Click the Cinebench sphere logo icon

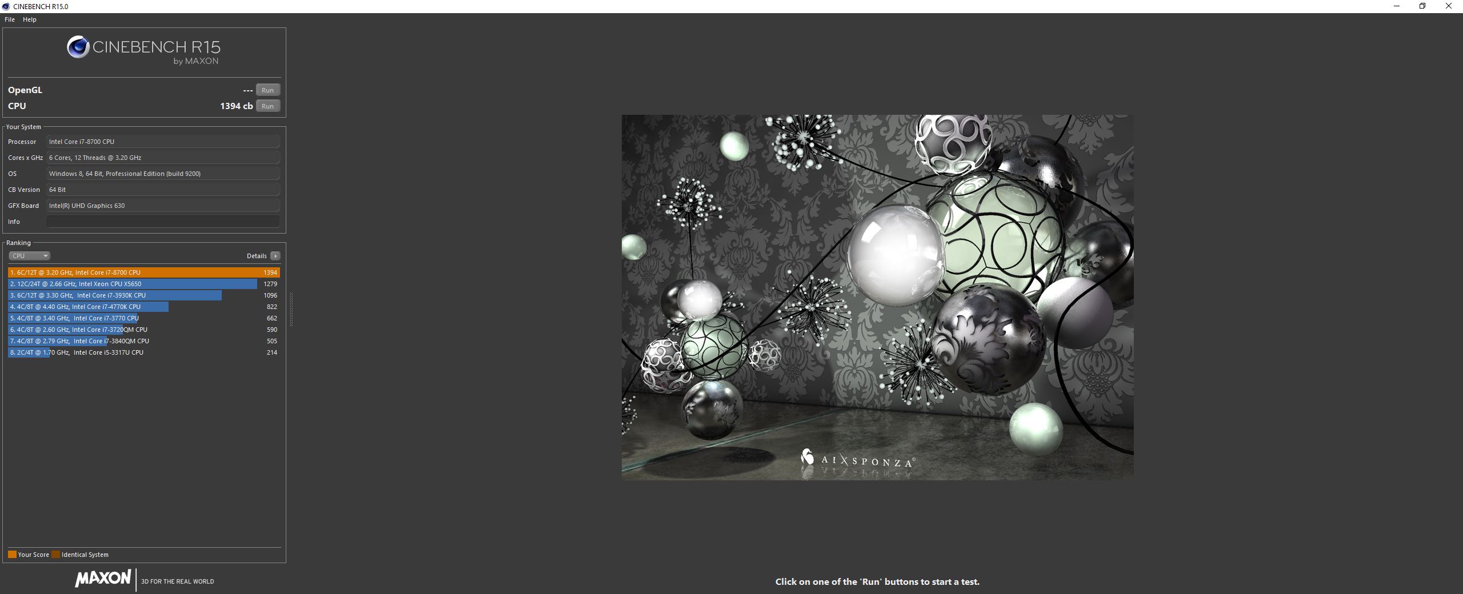tap(78, 47)
